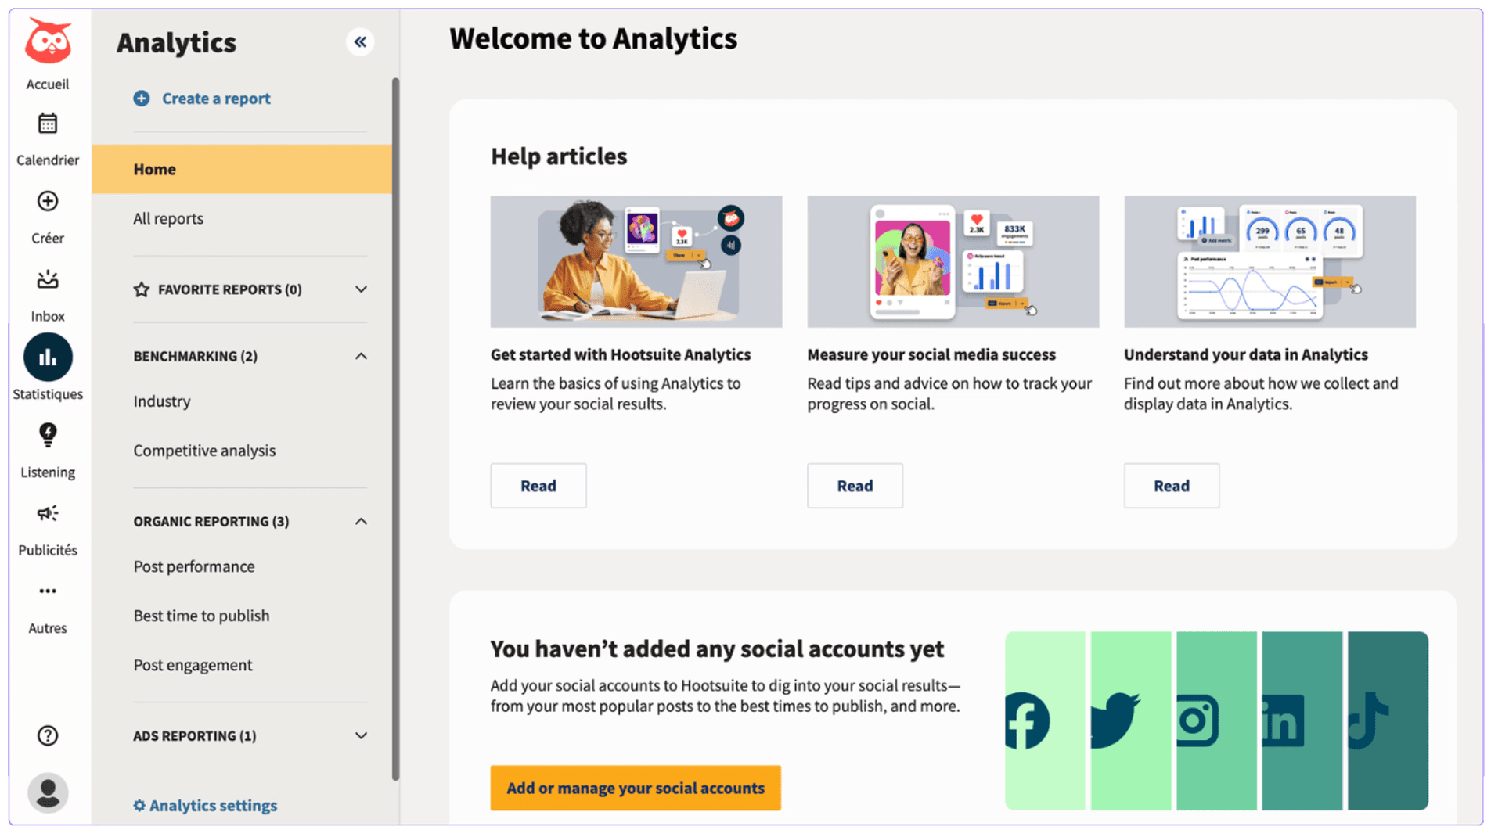Collapse the Organic Reporting section chevron
Screen dimensions: 1491x830
tap(361, 521)
